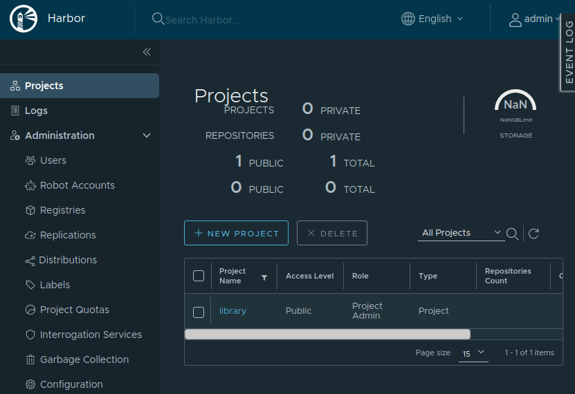Click the horizontal table scrollbar
Screen dimensions: 575x394
click(x=327, y=334)
